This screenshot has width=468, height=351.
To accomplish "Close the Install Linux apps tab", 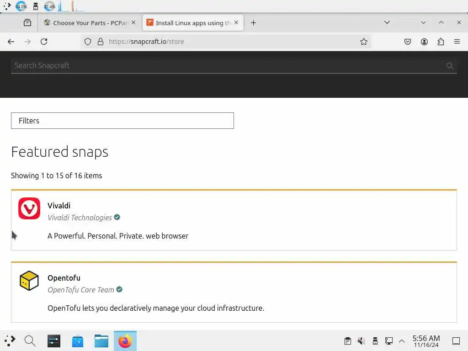I will [236, 23].
